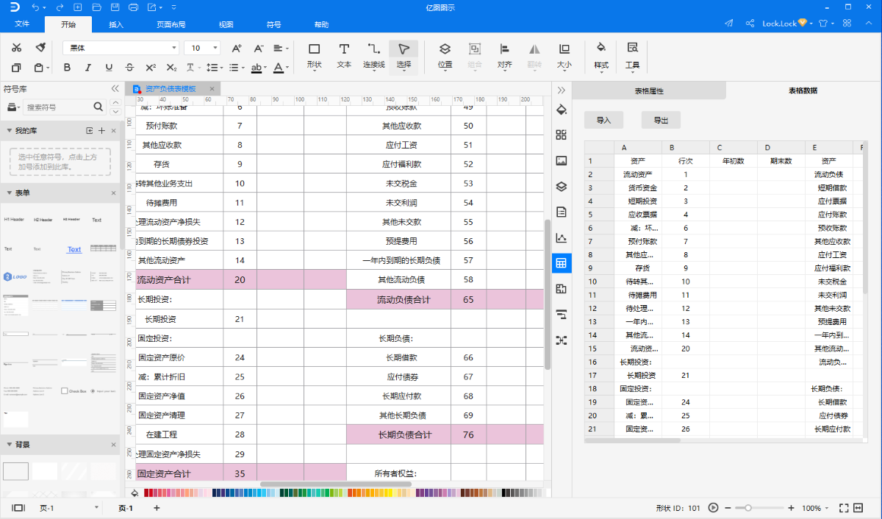Screen dimensions: 882x519
Task: Select the Shape (形状) tool
Action: pyautogui.click(x=314, y=56)
